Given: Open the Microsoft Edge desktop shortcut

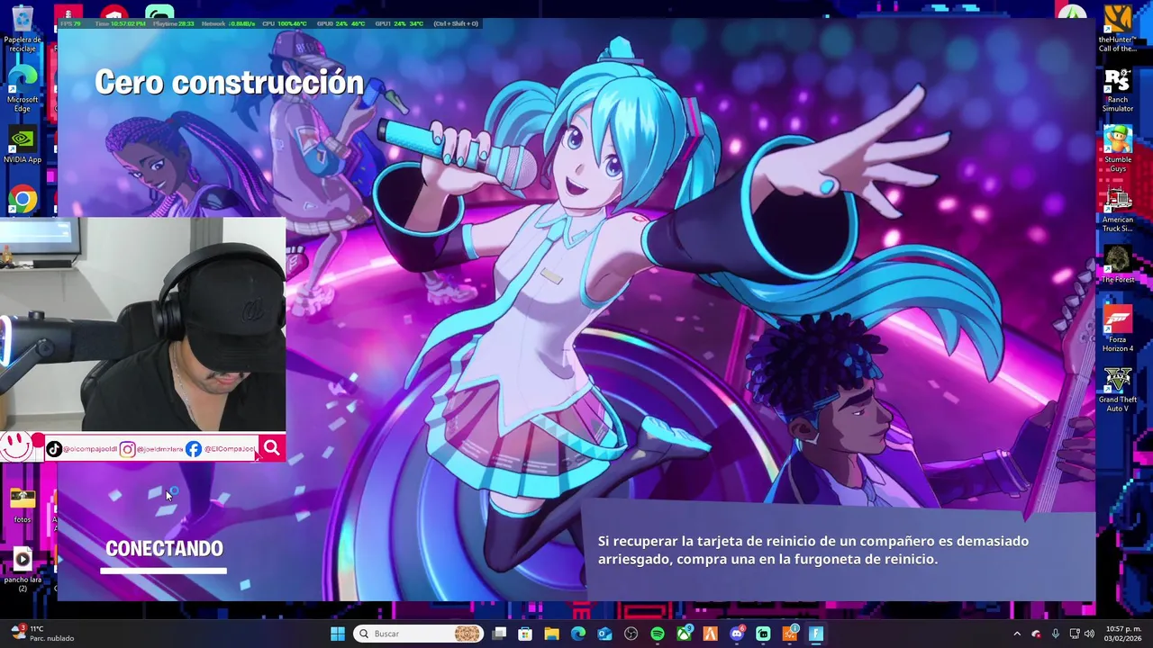Looking at the screenshot, I should pyautogui.click(x=22, y=88).
